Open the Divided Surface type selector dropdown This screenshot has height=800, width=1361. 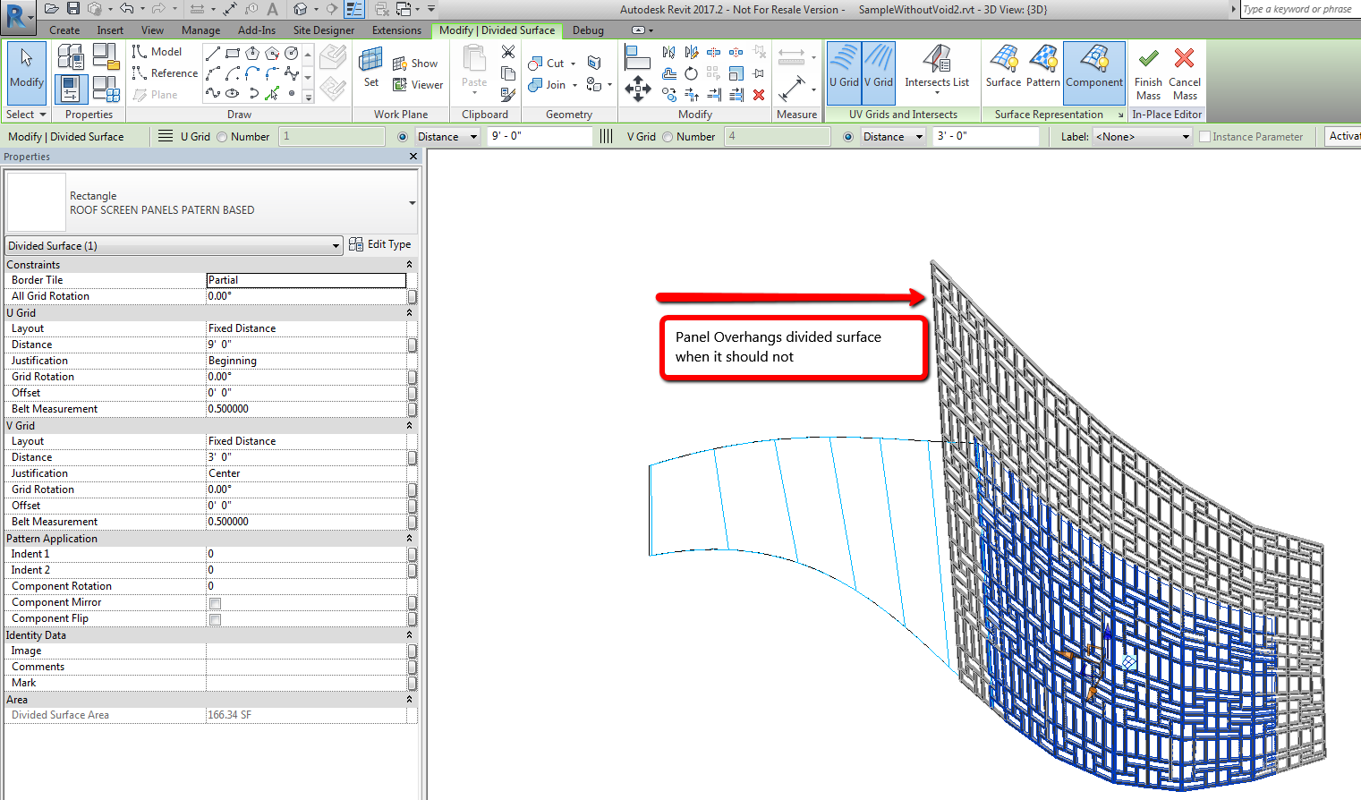pyautogui.click(x=336, y=245)
